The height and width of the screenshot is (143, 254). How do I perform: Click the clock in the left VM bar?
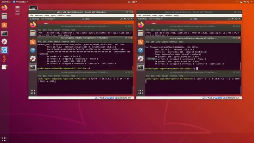[x=86, y=19]
